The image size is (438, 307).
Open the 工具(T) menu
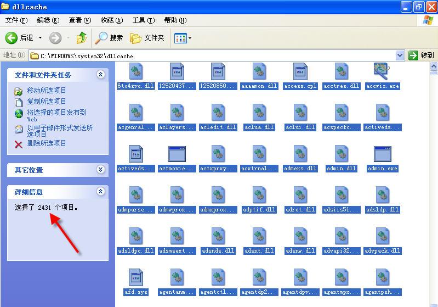[144, 20]
